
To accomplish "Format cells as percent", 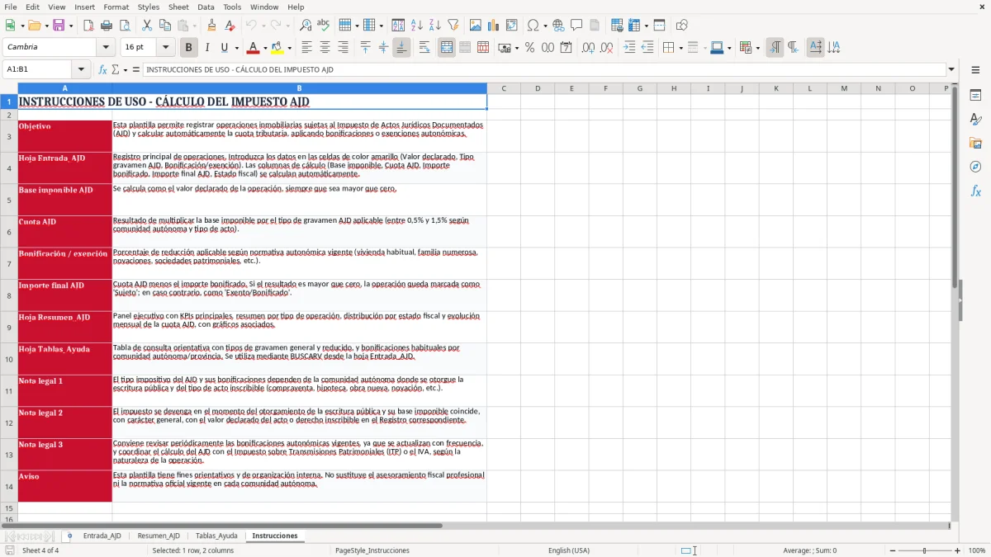I will point(529,48).
